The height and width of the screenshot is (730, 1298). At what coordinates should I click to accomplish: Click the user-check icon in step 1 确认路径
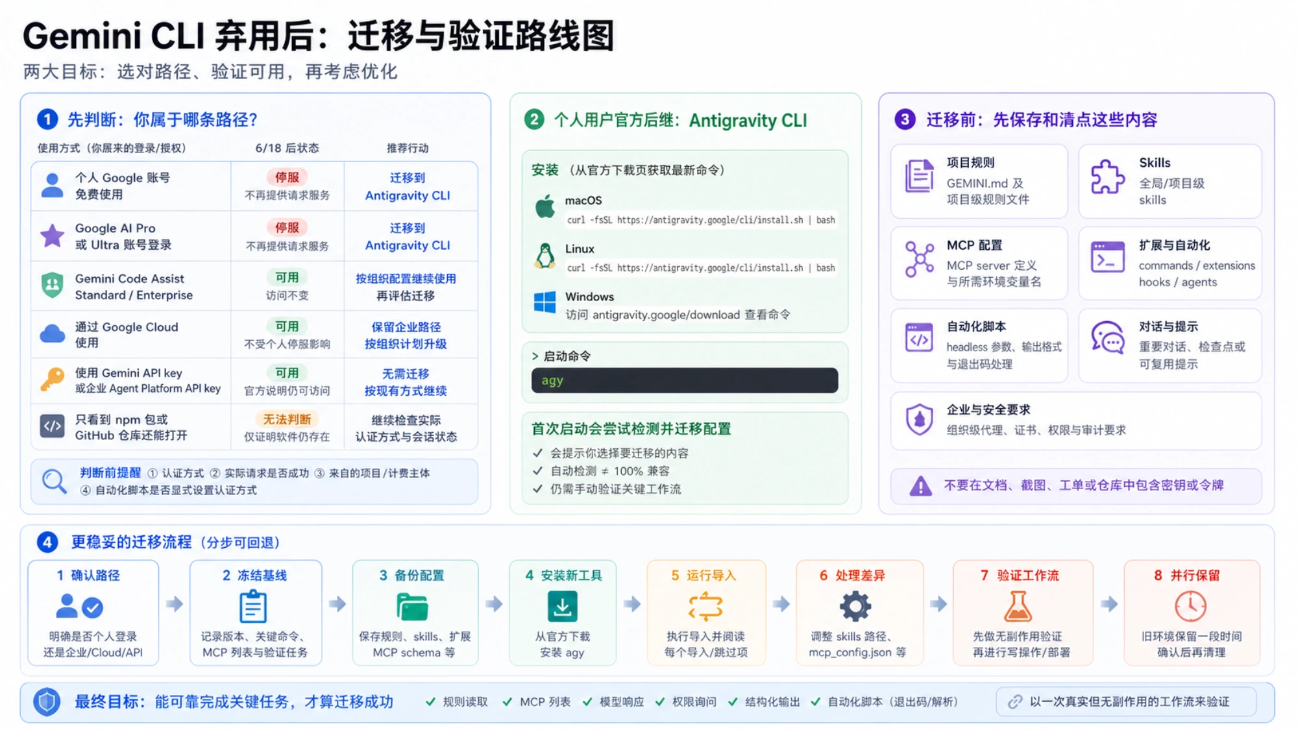click(x=79, y=607)
